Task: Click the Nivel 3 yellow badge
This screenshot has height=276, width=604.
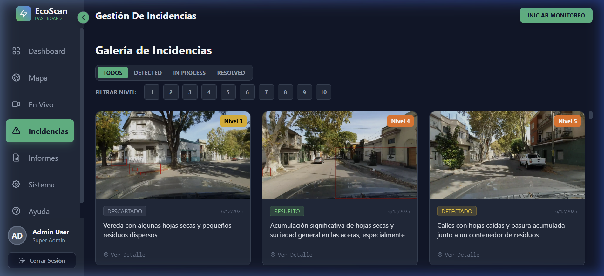Action: point(233,121)
